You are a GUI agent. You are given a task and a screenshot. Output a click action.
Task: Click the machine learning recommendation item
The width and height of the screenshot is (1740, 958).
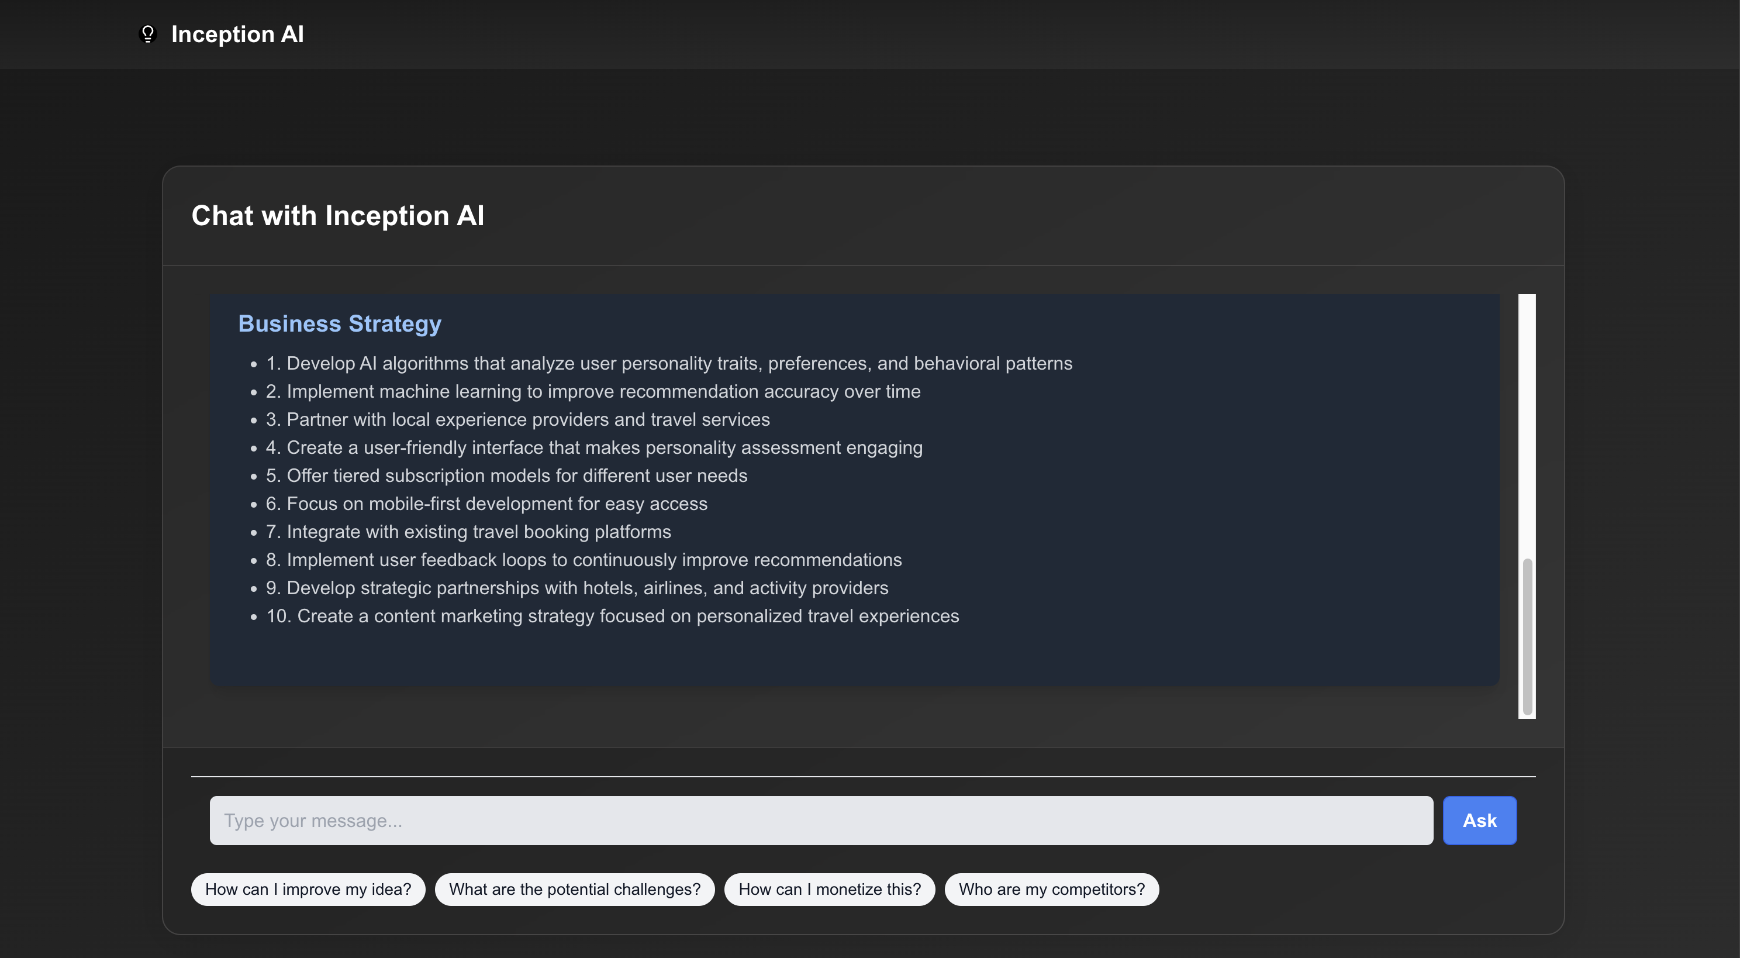[x=592, y=391]
